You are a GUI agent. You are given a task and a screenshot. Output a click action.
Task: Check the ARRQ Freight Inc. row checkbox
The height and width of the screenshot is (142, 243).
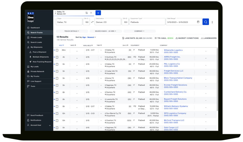(x=57, y=57)
